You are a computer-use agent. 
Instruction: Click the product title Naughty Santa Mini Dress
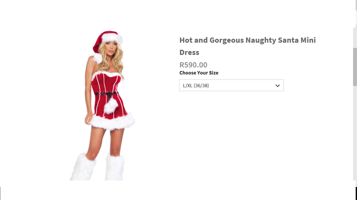coord(248,46)
